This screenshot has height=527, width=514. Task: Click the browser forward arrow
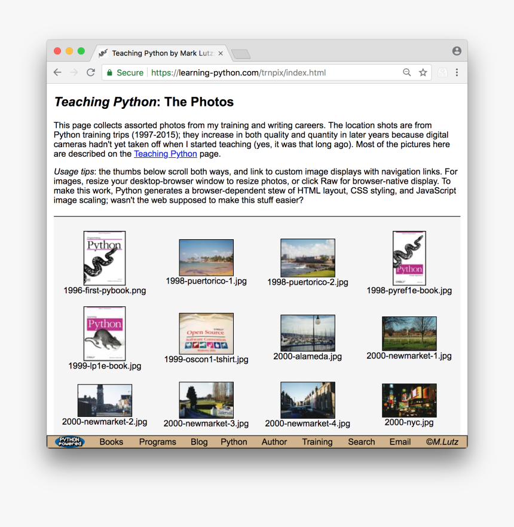click(74, 72)
